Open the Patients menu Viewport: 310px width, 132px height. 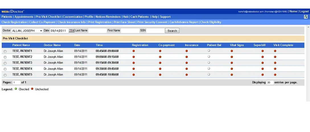tap(7, 17)
